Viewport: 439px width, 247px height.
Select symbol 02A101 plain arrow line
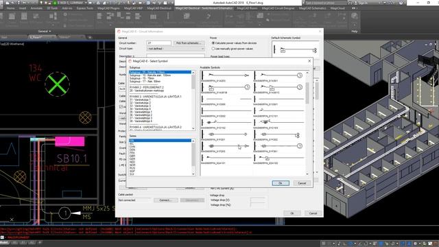coord(226,158)
